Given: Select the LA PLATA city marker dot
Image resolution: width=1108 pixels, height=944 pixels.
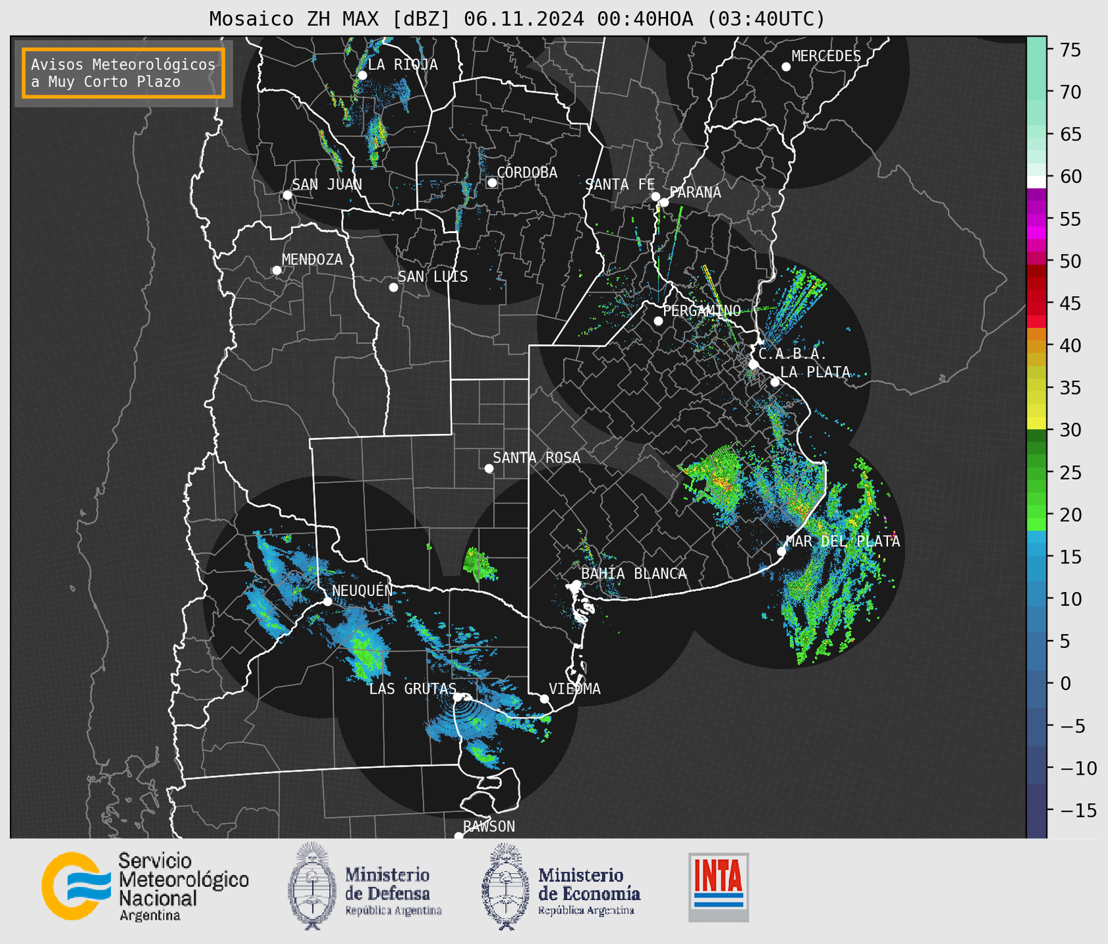Looking at the screenshot, I should (x=775, y=382).
